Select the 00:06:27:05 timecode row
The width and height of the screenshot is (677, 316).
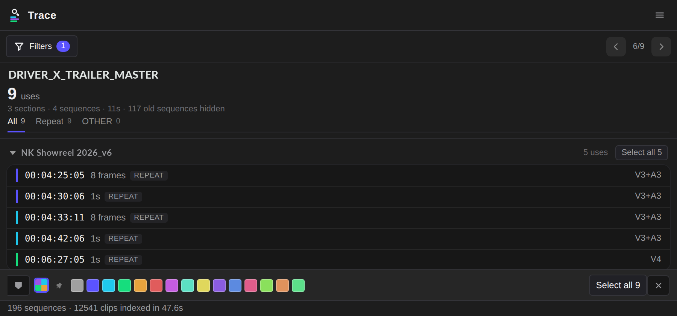pos(338,260)
